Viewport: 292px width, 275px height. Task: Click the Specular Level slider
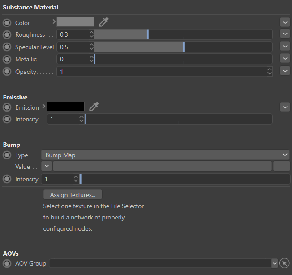tap(183, 47)
